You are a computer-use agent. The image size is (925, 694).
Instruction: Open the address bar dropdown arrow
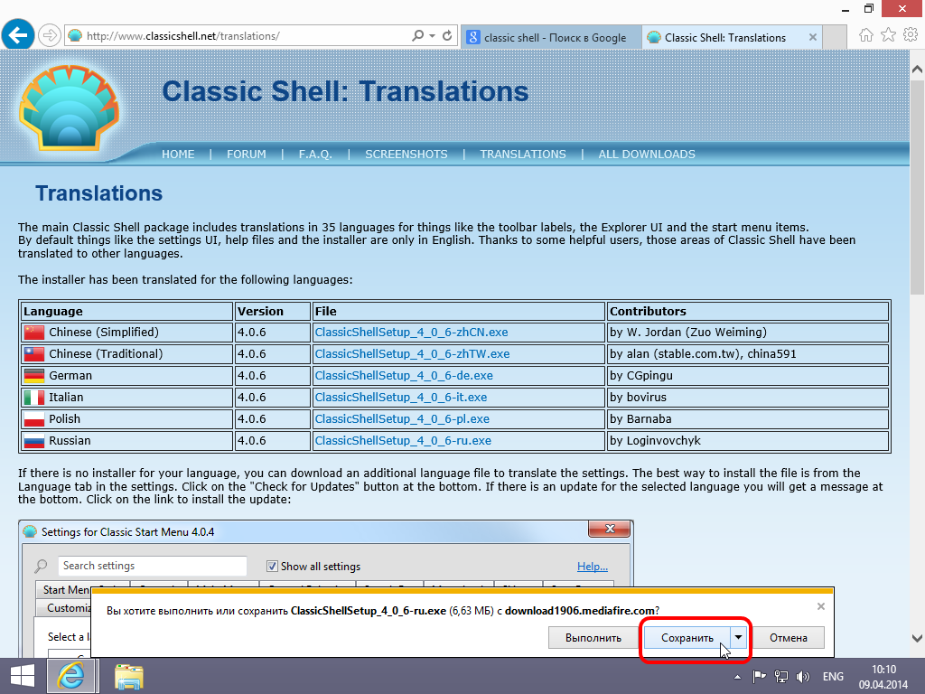[x=433, y=35]
